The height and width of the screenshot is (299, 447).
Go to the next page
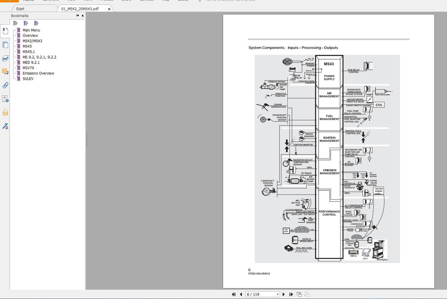pos(284,294)
